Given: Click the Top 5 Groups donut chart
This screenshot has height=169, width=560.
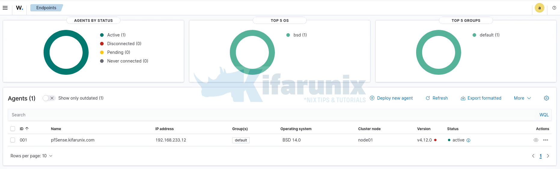Looking at the screenshot, I should [439, 52].
